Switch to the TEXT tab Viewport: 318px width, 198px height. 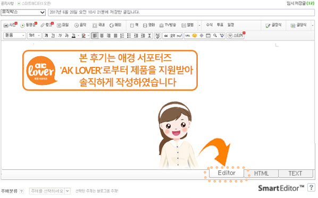tap(295, 174)
